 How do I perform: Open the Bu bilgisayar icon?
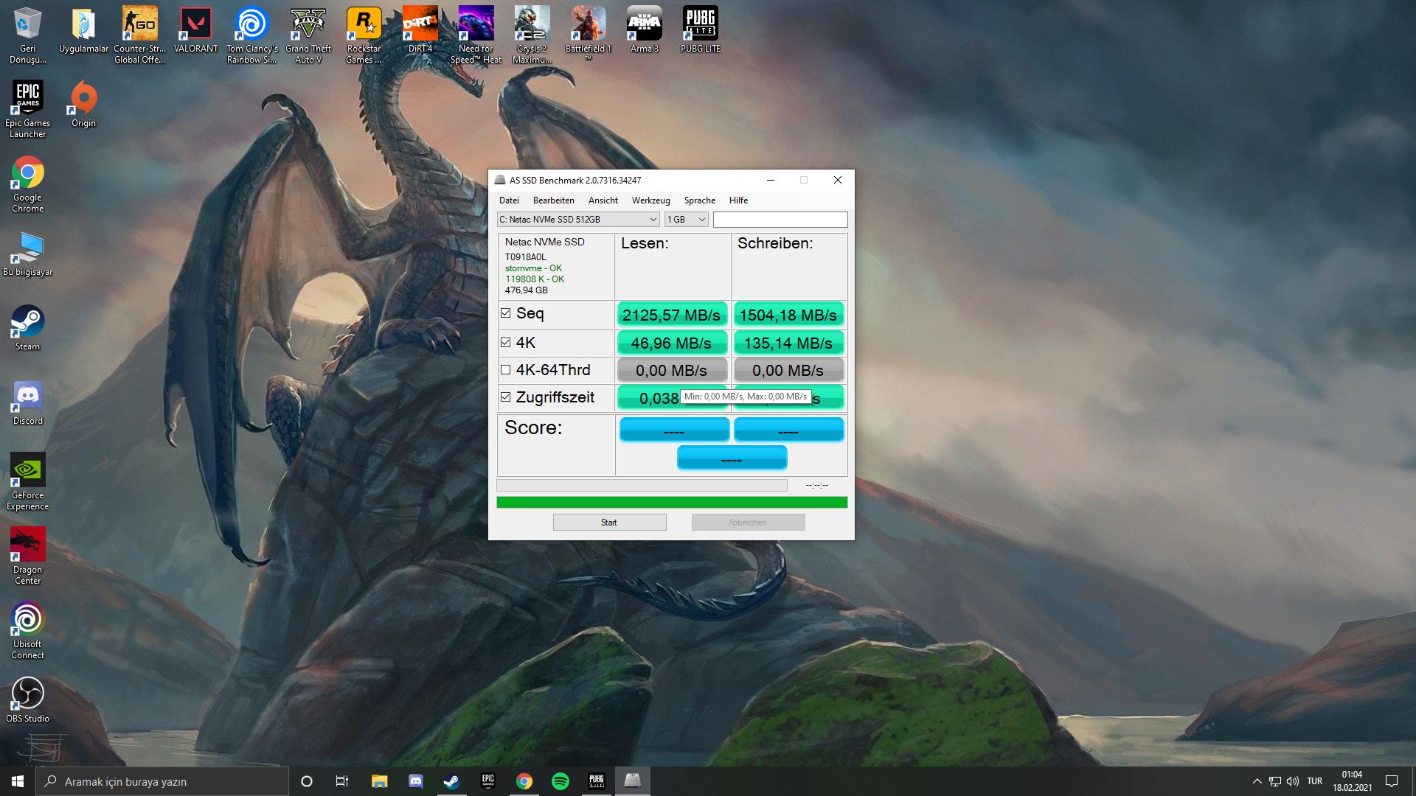point(28,254)
